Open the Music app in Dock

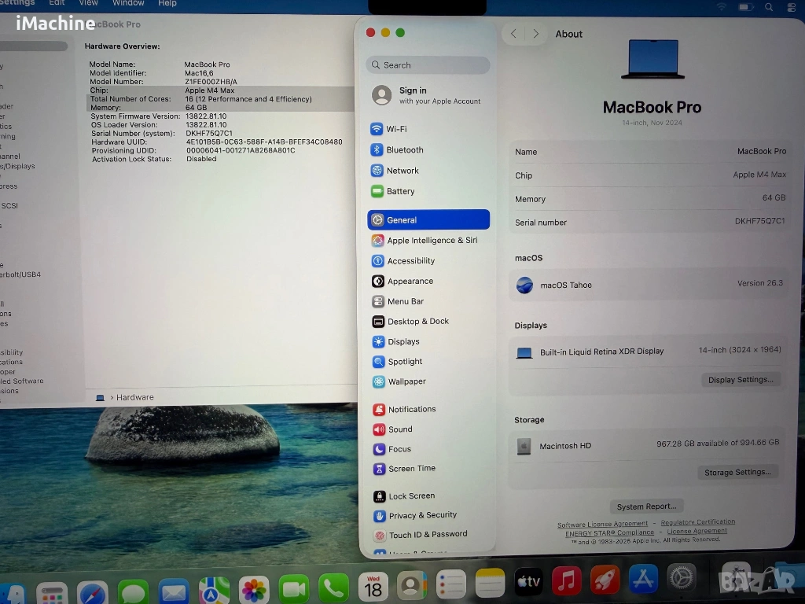point(566,581)
